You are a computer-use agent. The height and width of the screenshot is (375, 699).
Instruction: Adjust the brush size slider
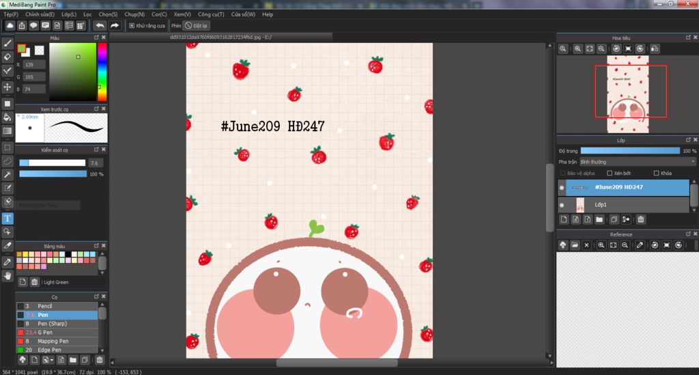pos(52,163)
